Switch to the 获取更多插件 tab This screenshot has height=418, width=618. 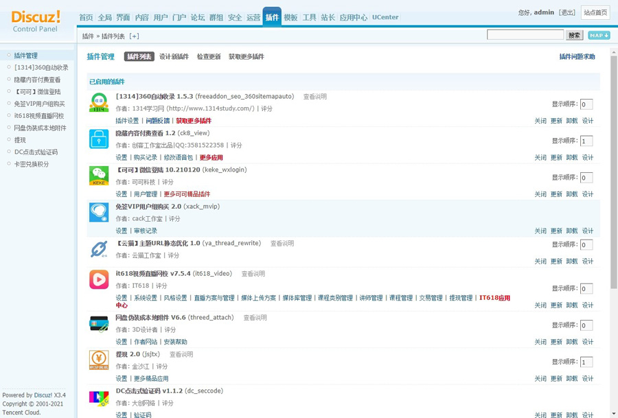246,57
